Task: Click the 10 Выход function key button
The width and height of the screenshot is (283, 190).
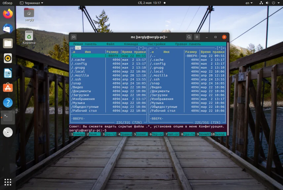Action: 219,134
